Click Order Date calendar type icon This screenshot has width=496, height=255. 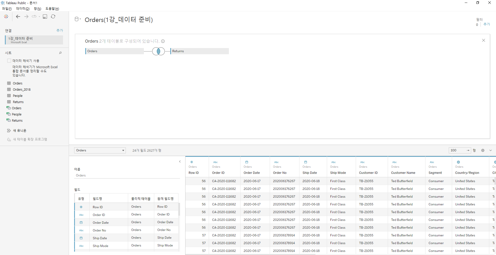pos(247,162)
